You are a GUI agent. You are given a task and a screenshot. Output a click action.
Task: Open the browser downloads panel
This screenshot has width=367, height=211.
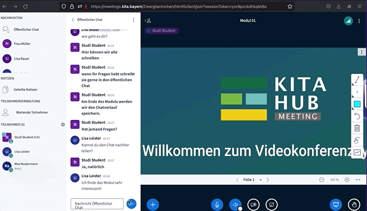coord(338,6)
